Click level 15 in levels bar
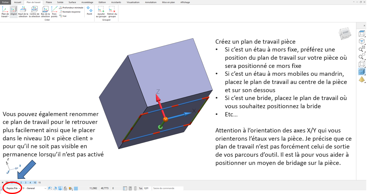Viewport: 369px width, 194px height. point(40,182)
